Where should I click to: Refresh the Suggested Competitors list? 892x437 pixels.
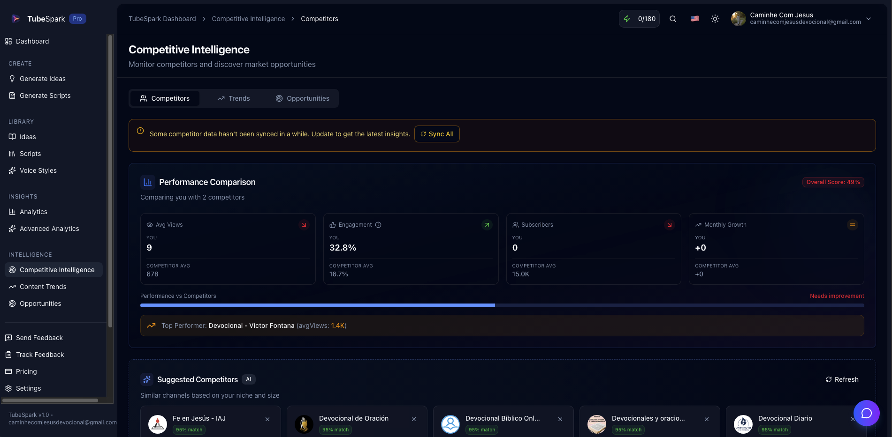[x=841, y=379]
